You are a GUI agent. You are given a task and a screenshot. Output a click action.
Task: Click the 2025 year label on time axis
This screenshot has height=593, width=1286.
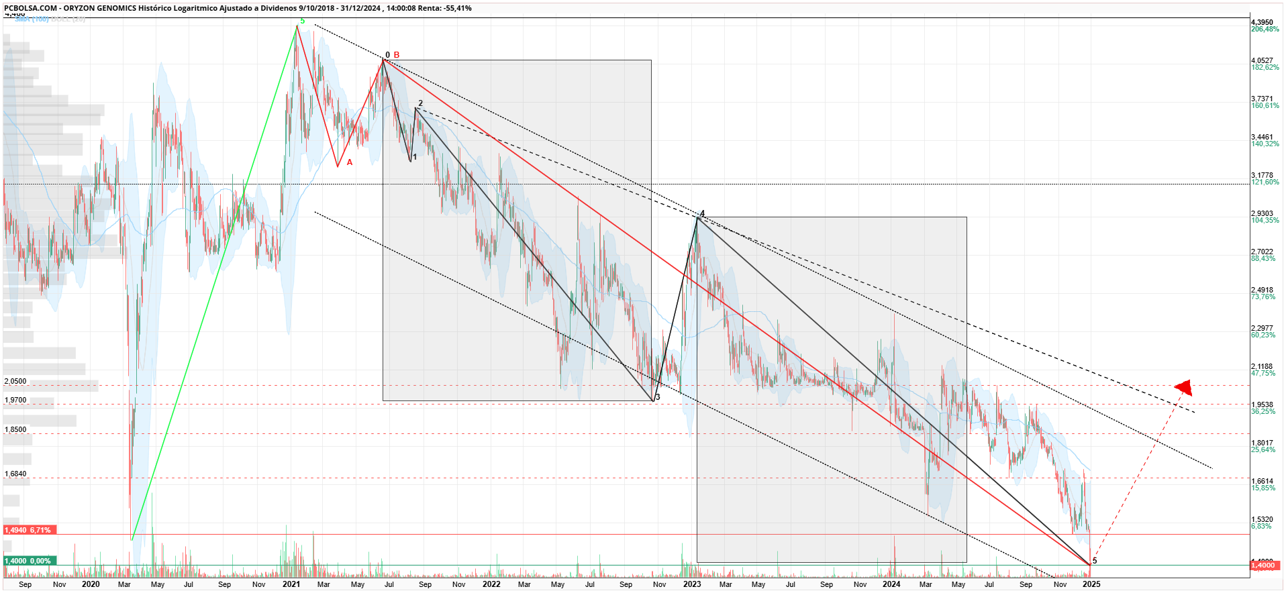pyautogui.click(x=1091, y=584)
